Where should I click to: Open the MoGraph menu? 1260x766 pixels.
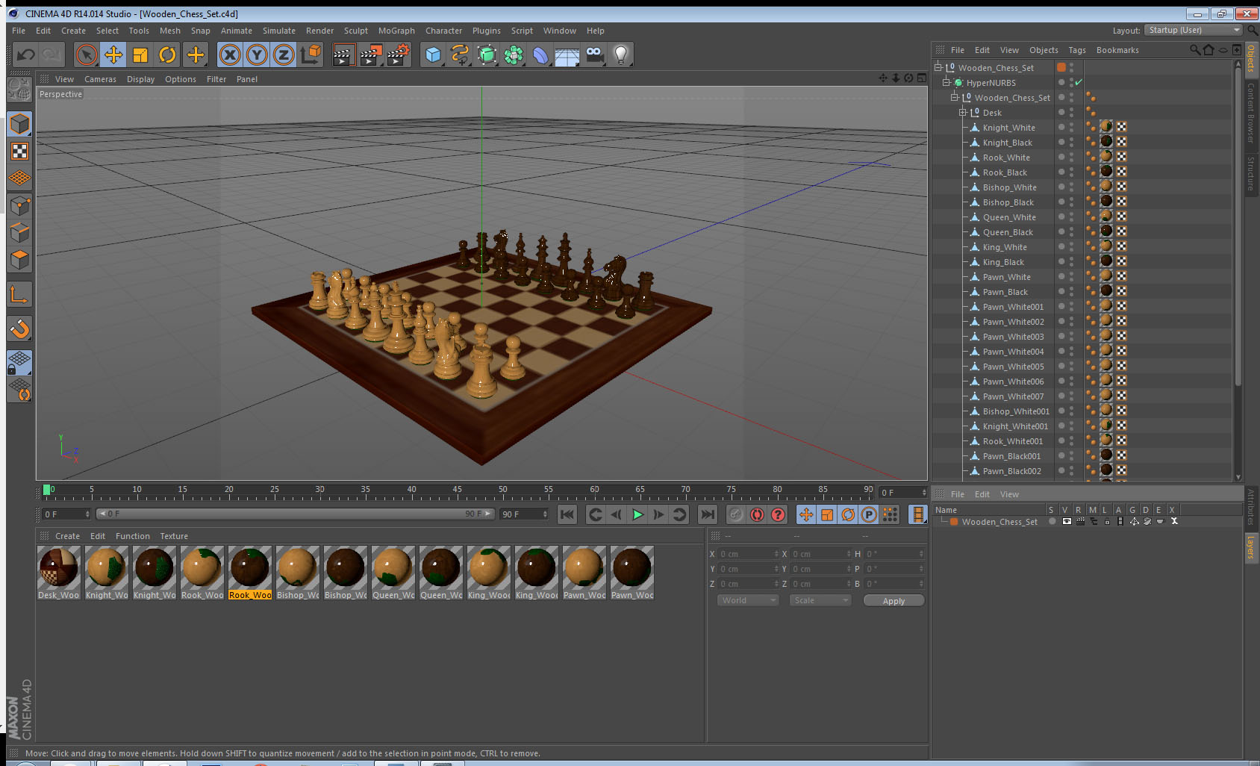pyautogui.click(x=396, y=31)
